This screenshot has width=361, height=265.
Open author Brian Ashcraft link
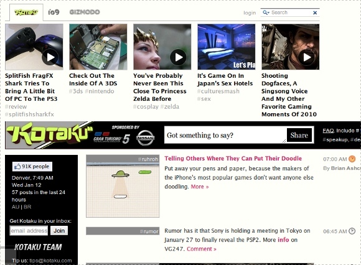tap(346, 168)
